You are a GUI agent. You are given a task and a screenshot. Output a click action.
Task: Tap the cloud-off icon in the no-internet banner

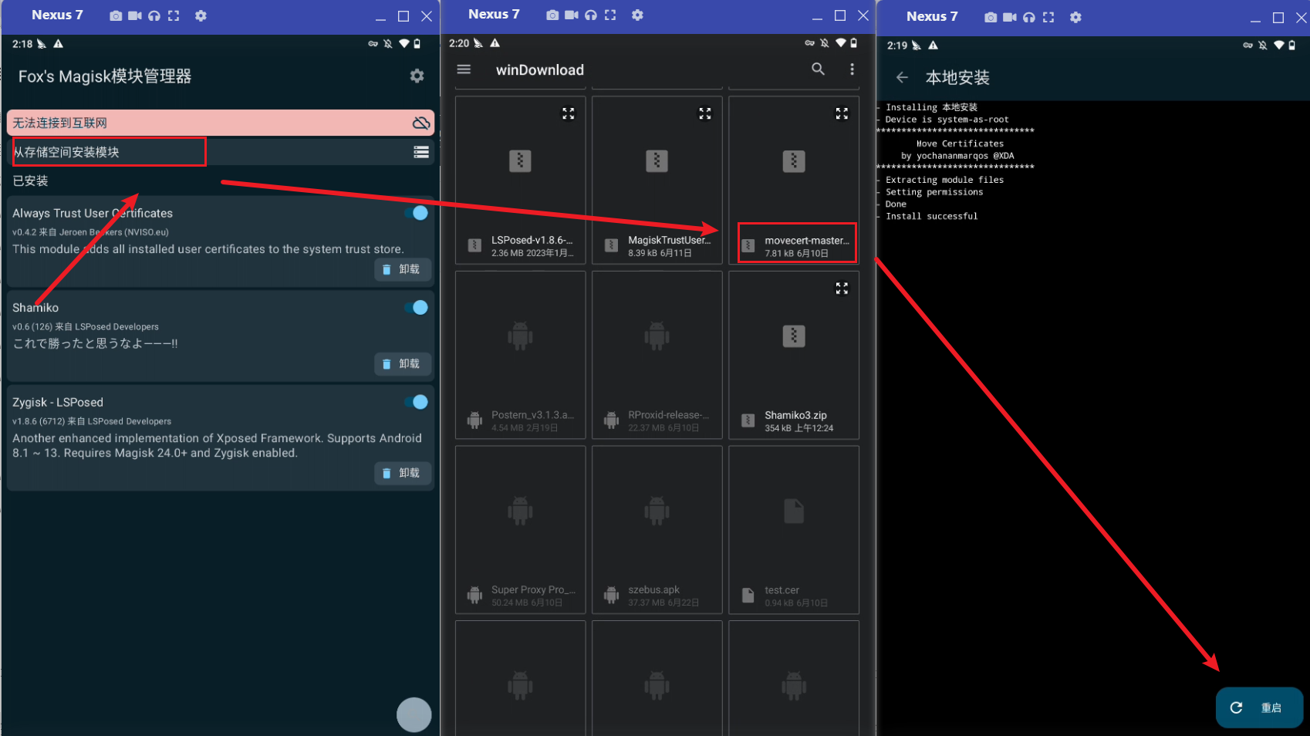[x=420, y=123]
